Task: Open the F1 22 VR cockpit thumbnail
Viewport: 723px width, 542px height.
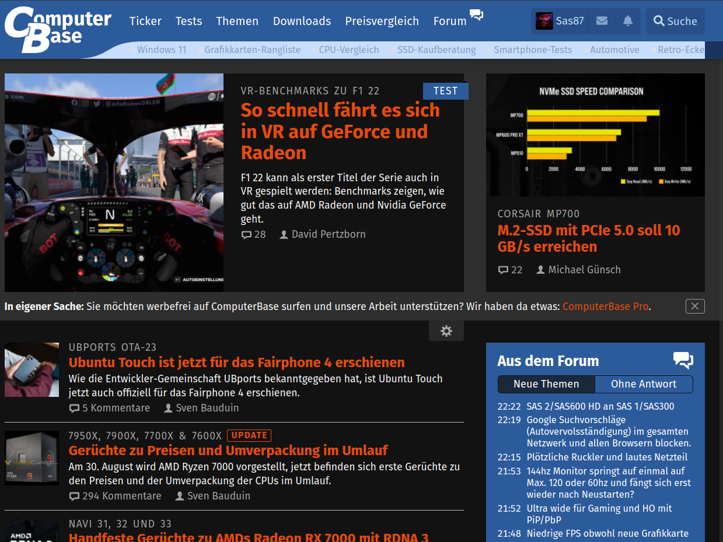Action: [114, 182]
